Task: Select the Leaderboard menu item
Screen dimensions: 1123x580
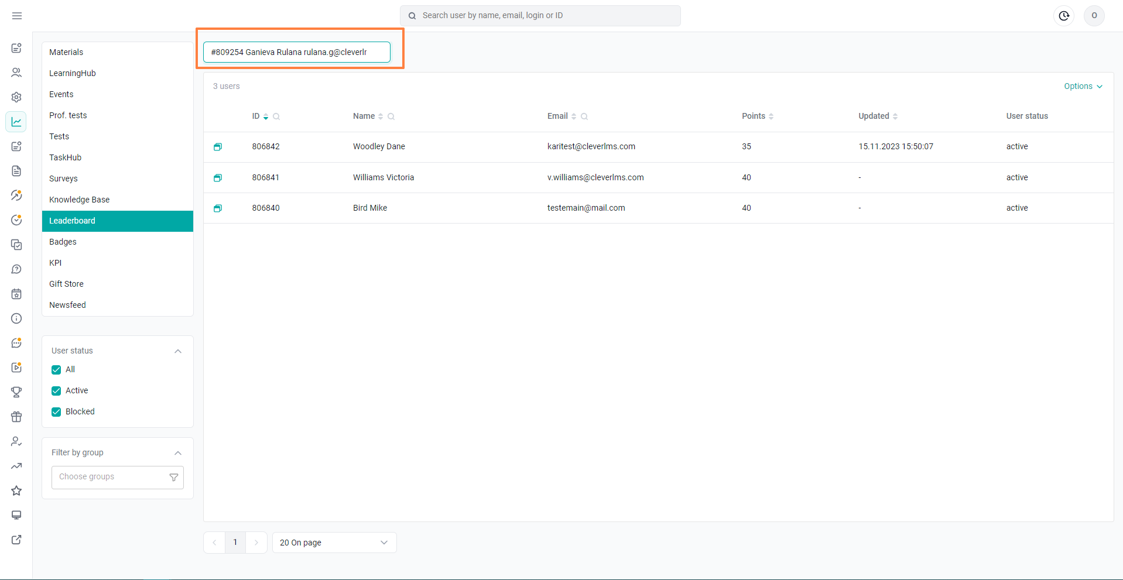Action: (x=118, y=221)
